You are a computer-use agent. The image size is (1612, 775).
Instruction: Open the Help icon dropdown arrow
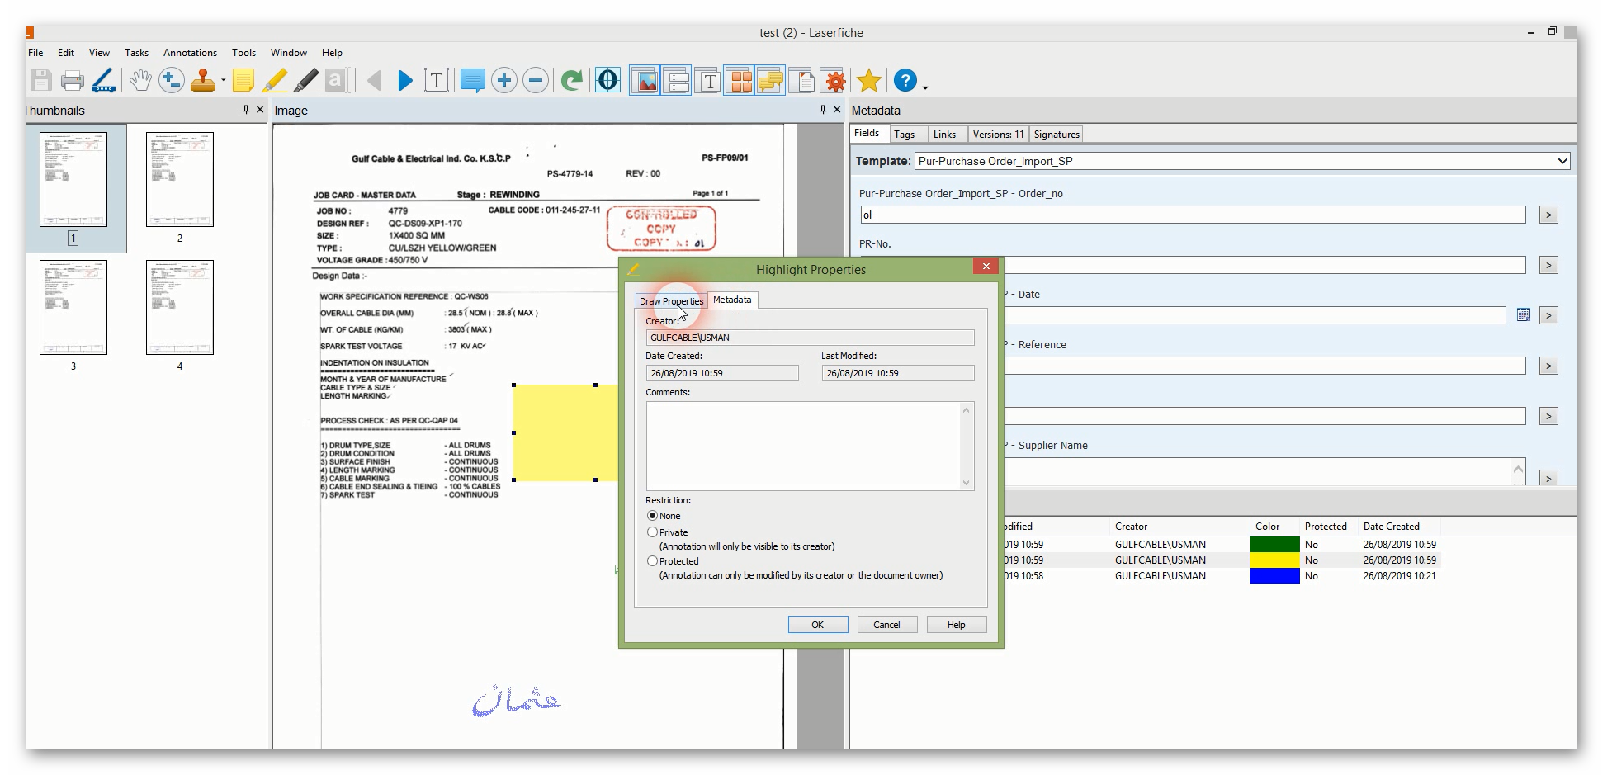tap(925, 87)
